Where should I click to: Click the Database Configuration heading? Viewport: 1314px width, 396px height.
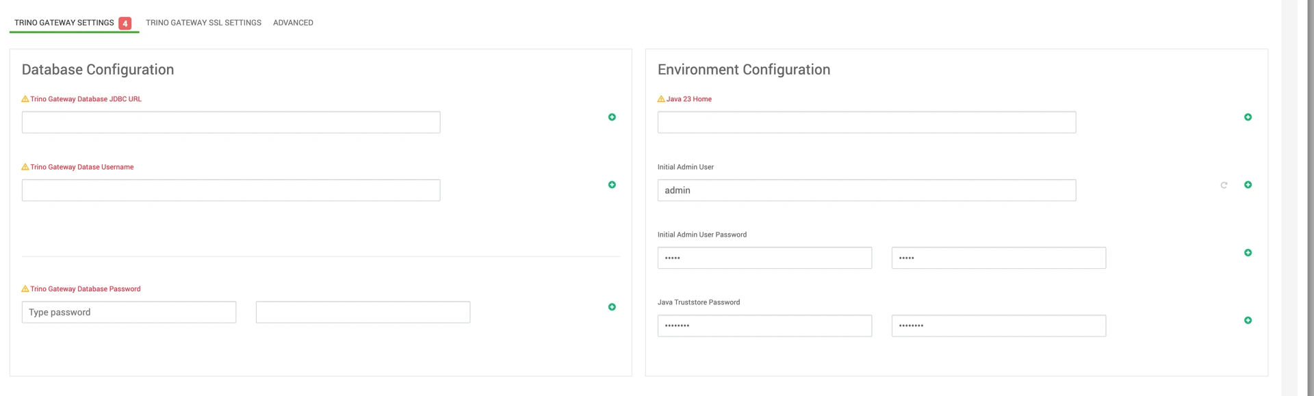[x=98, y=69]
